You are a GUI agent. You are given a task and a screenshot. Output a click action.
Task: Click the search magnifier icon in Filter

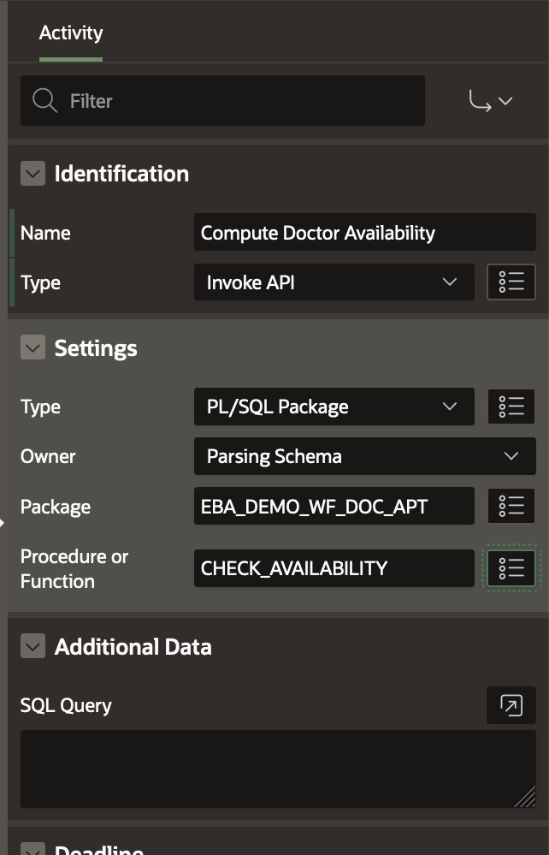(x=44, y=101)
